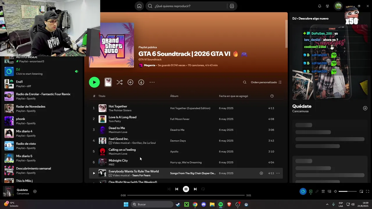Open Discord from the Windows taskbar
The height and width of the screenshot is (209, 372).
203,204
